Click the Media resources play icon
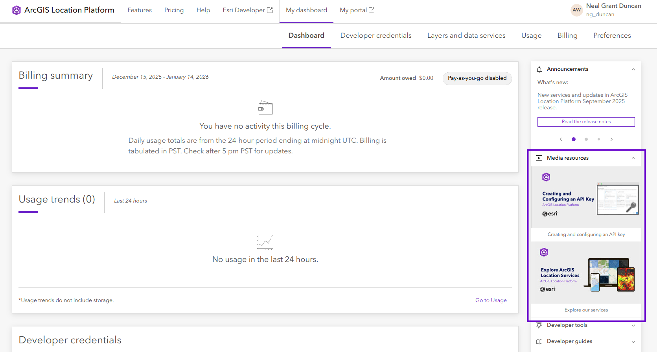Viewport: 657px width, 352px height. pos(539,158)
